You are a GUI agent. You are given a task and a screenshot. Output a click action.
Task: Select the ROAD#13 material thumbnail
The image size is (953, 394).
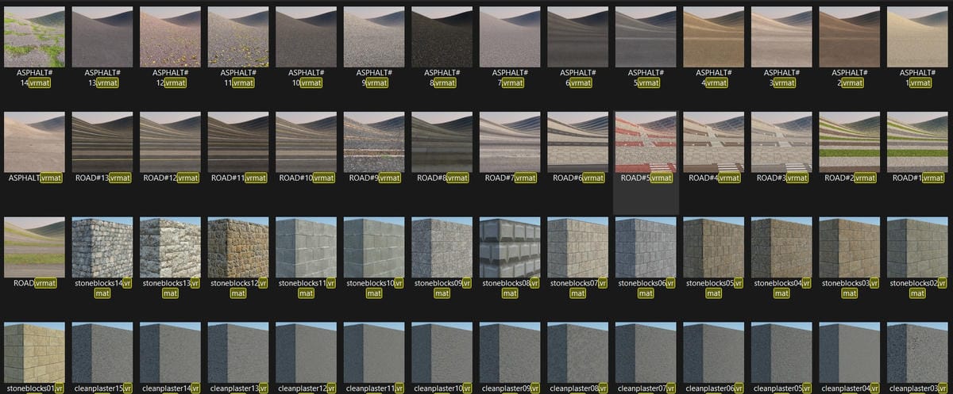point(102,142)
